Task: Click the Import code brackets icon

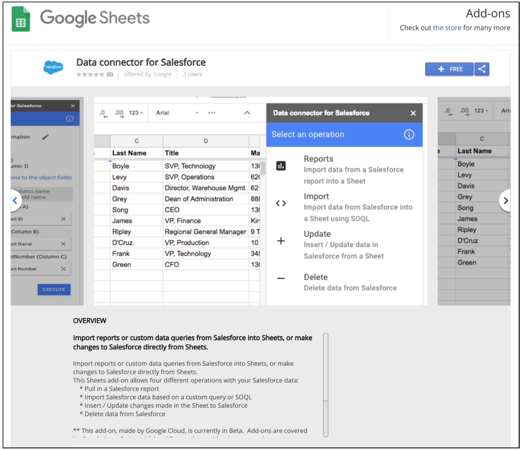Action: coord(281,203)
